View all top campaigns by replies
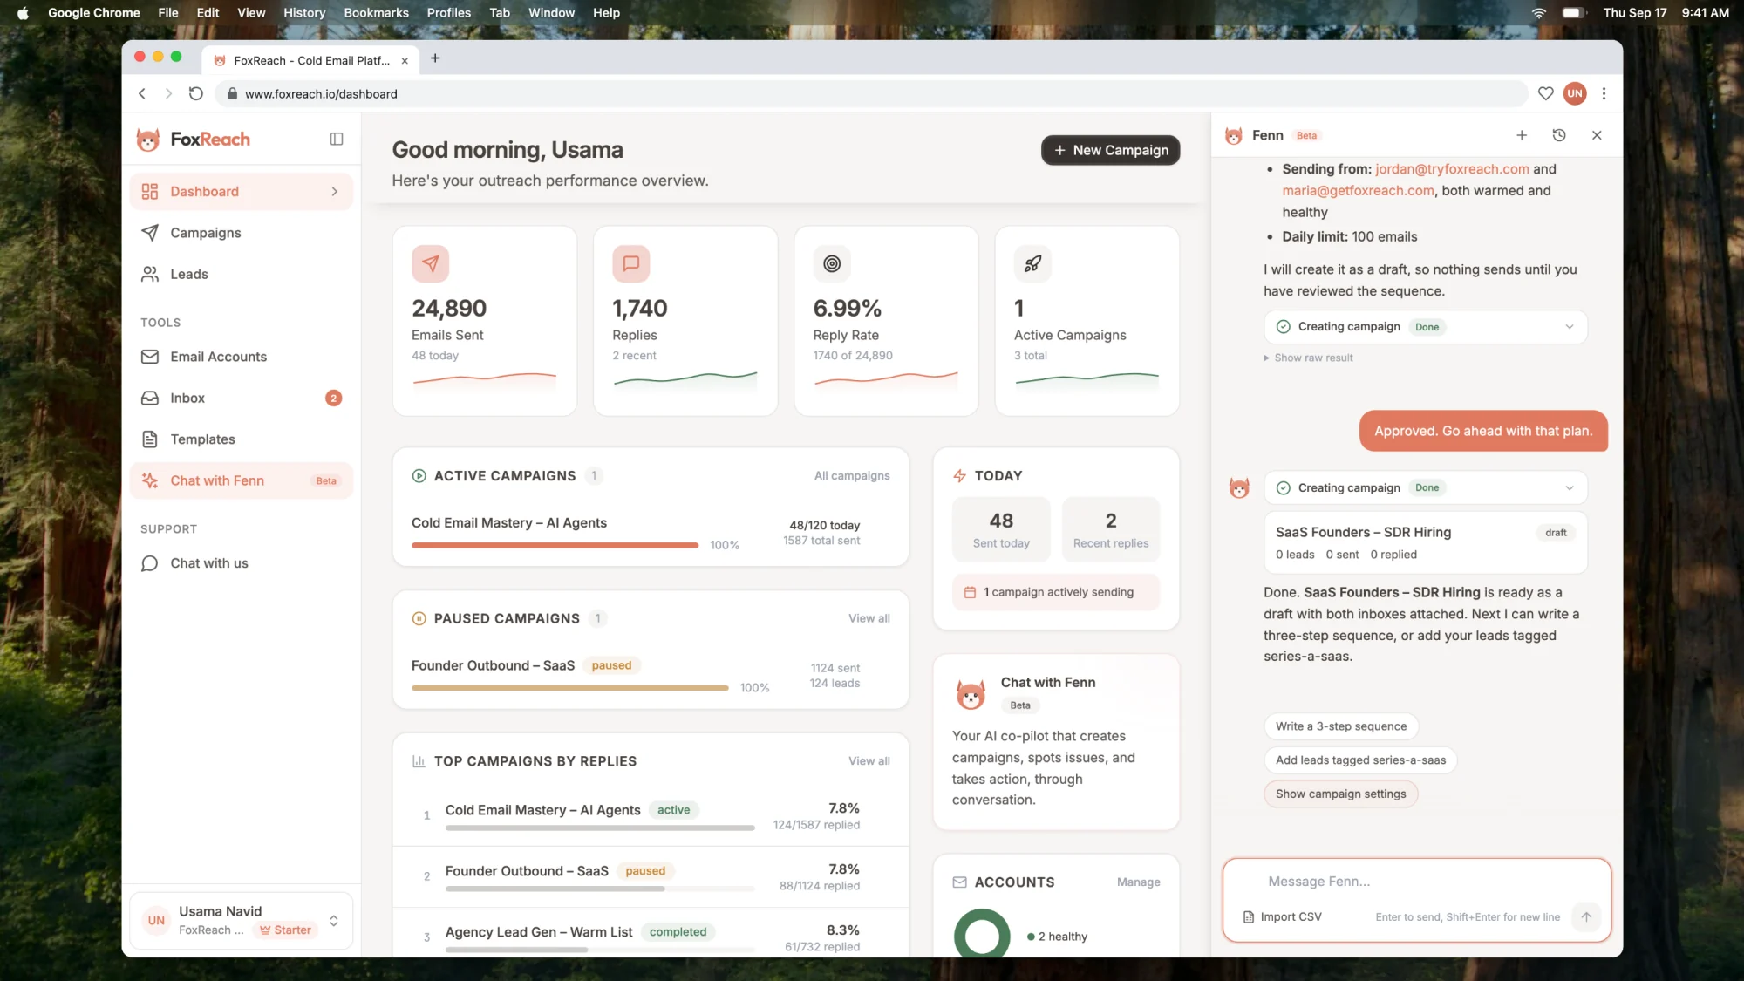Viewport: 1744px width, 981px height. click(x=869, y=761)
